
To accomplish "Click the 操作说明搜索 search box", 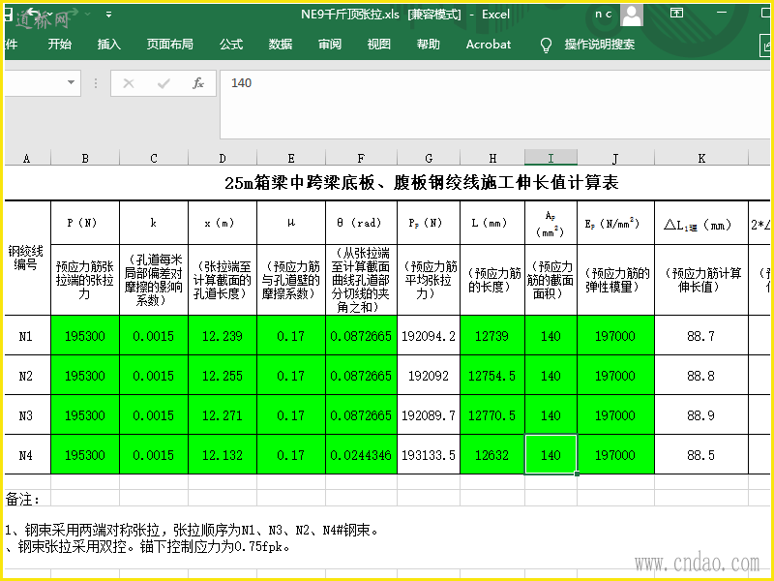I will point(599,45).
